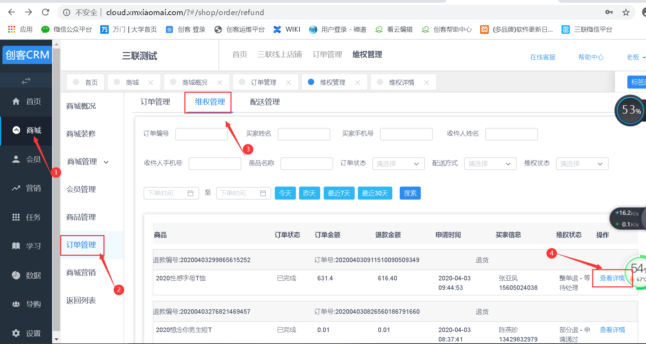
Task: Open 商品管理 in the shop menu
Action: click(81, 217)
